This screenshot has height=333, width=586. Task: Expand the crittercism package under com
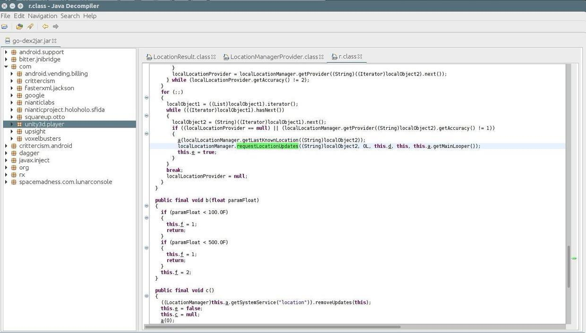[12, 81]
